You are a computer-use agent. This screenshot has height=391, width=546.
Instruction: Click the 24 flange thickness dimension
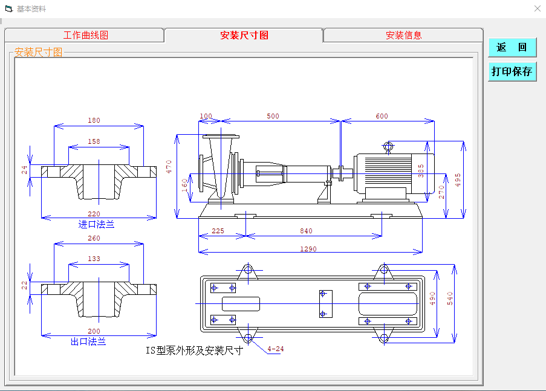[x=24, y=170]
